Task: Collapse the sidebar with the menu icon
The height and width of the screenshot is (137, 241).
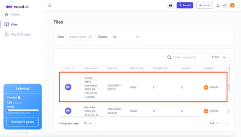Action: [50, 5]
